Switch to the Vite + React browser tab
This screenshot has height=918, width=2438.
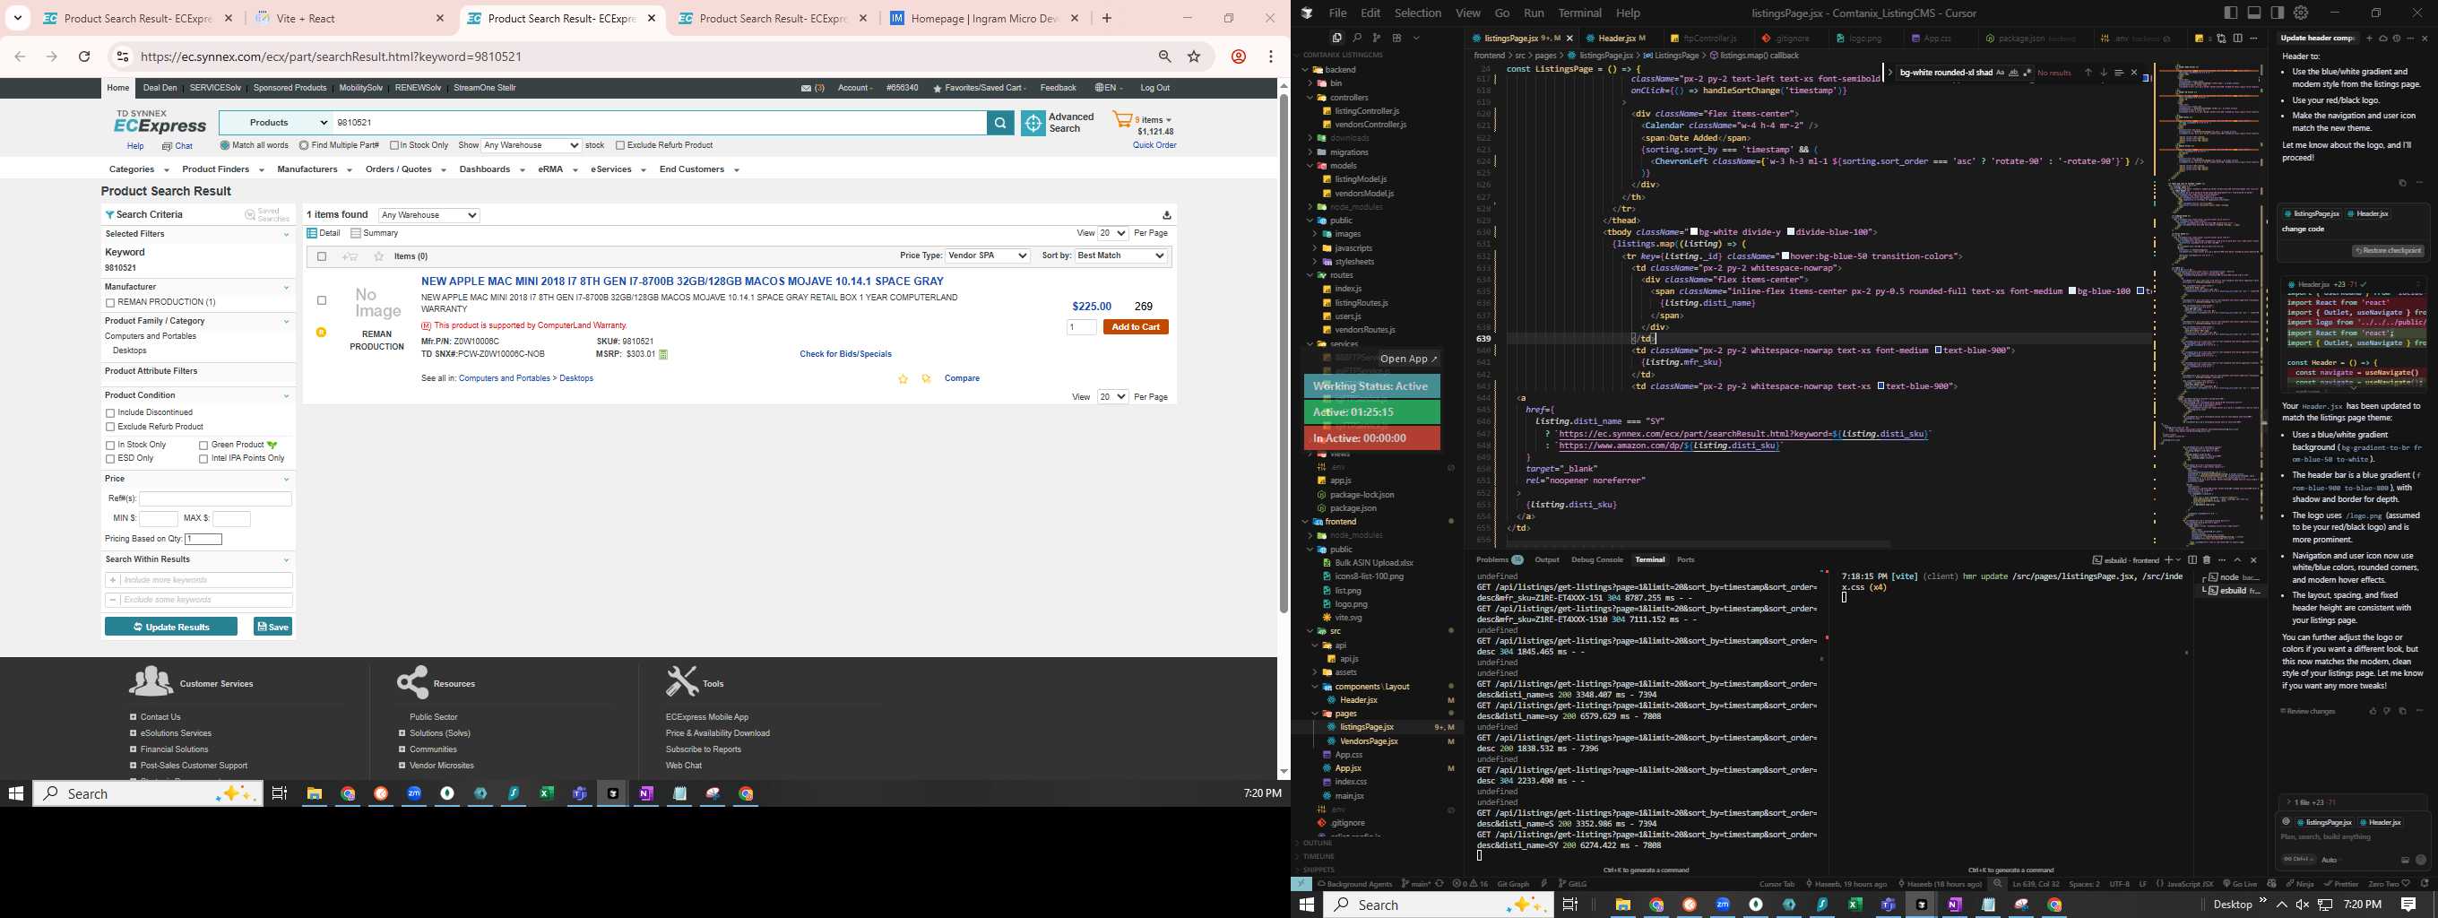[350, 18]
